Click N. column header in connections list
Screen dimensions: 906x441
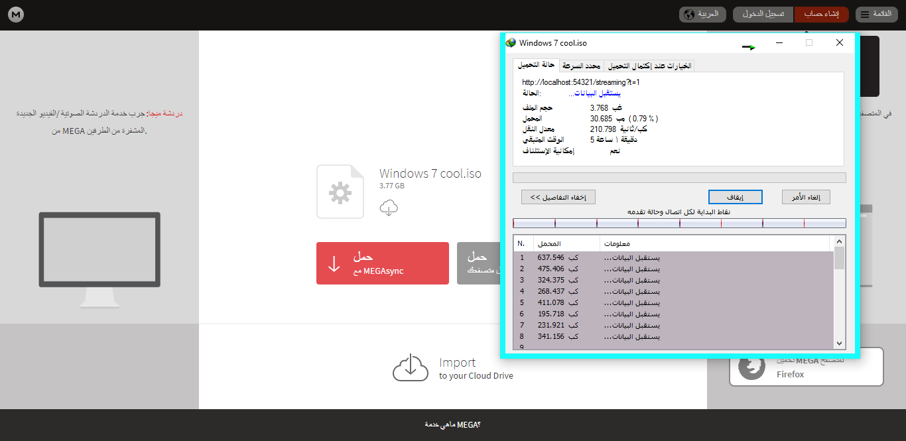pyautogui.click(x=523, y=243)
